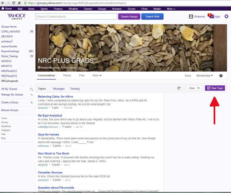231x193 pixels.
Task: Open the 'Soya for horses' topic
Action: (x=48, y=135)
